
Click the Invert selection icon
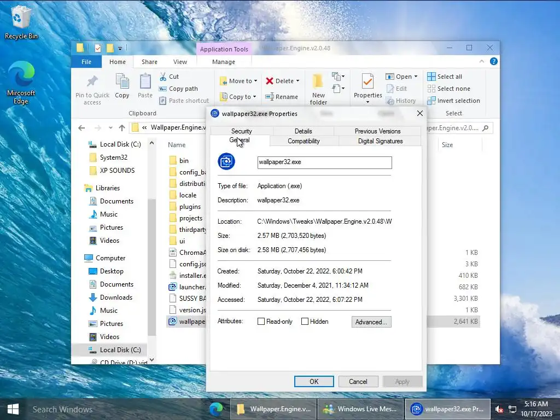tap(431, 101)
